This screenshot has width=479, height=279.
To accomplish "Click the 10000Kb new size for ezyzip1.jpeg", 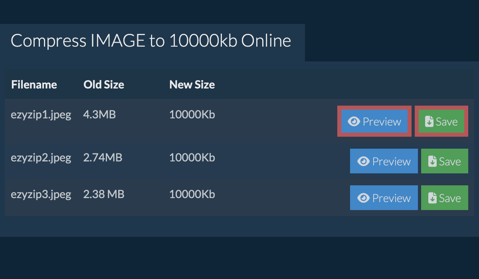I will [192, 115].
